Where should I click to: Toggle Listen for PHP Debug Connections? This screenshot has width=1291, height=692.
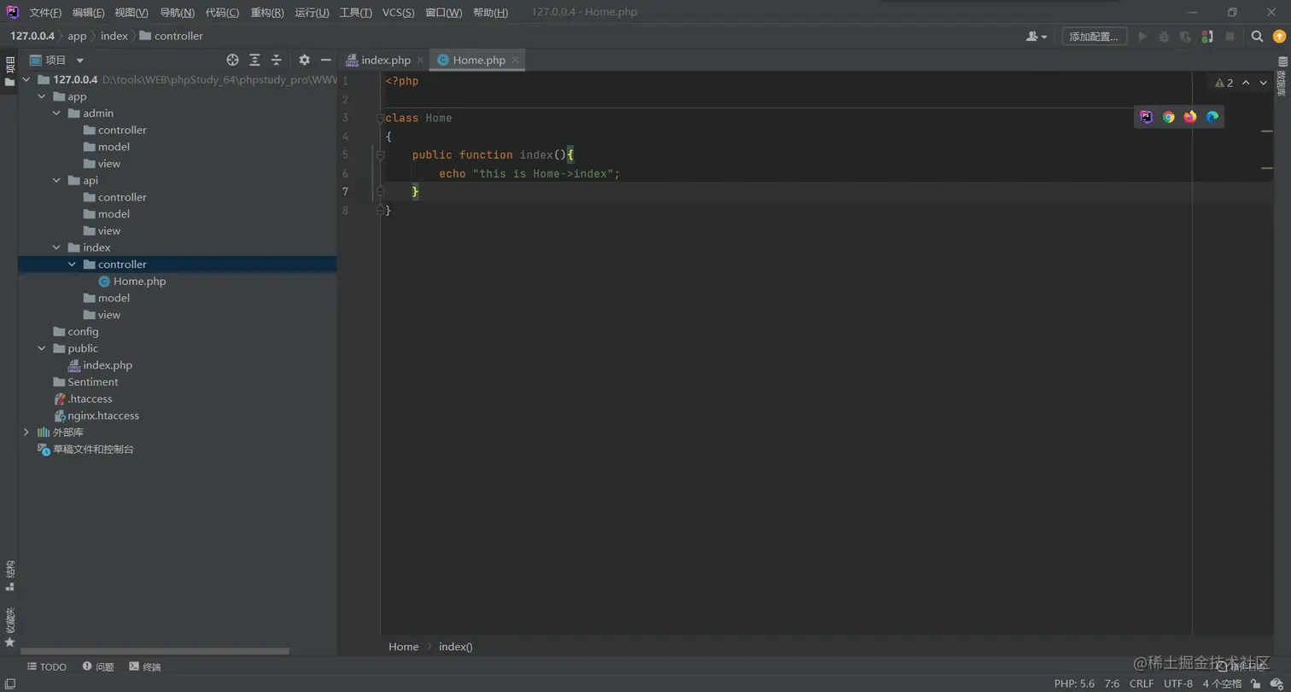click(1207, 37)
